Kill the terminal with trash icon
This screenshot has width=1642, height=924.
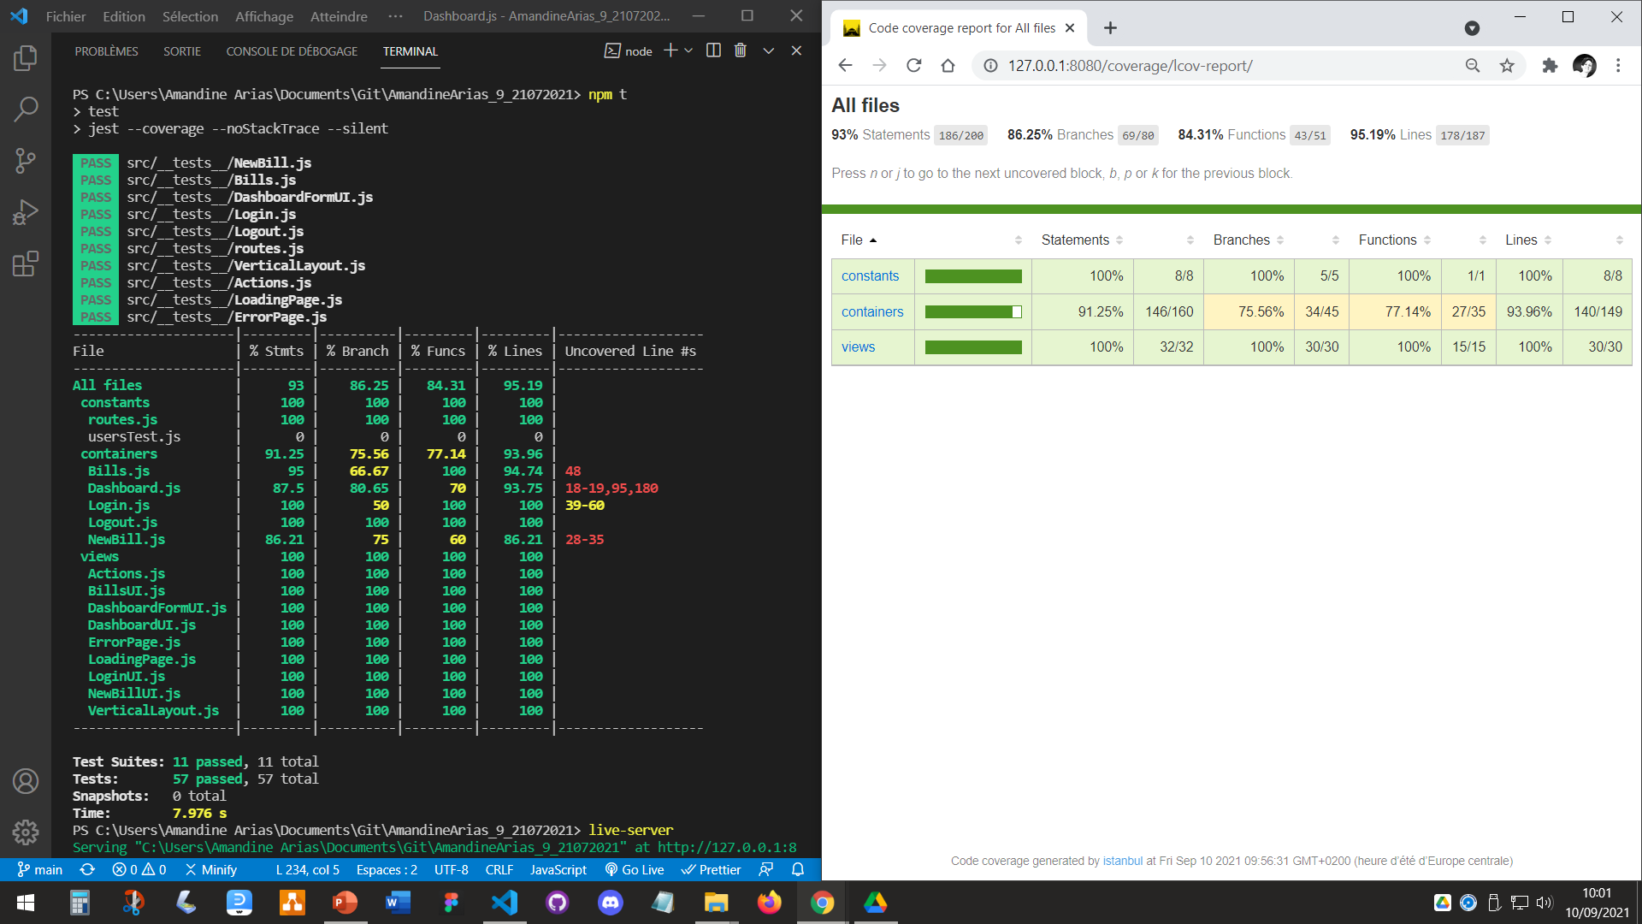point(741,50)
